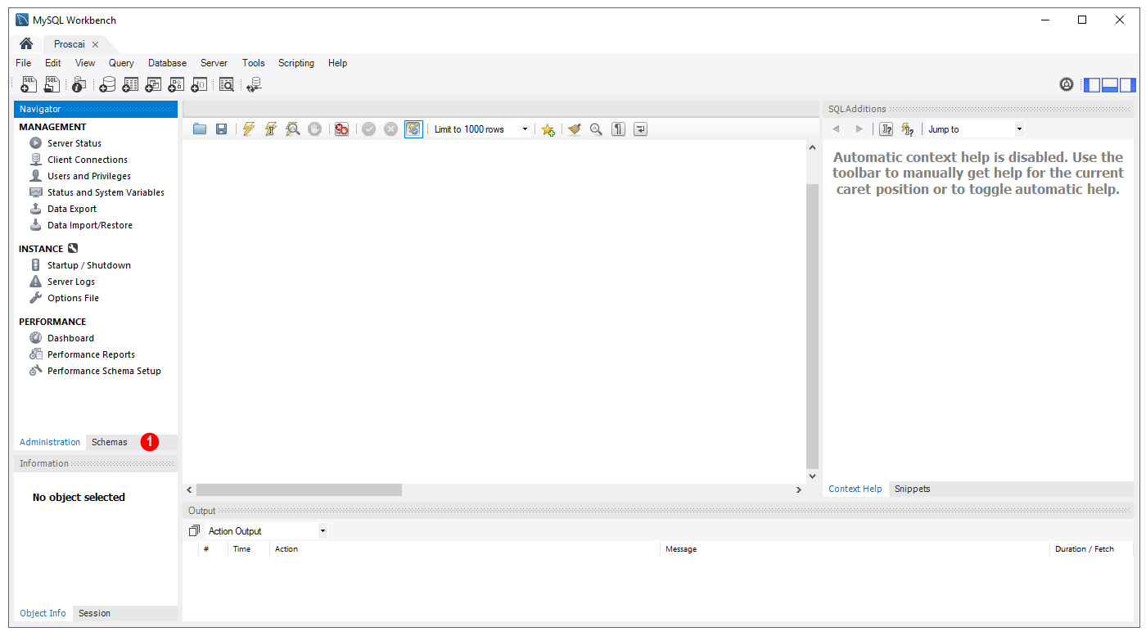
Task: Open the View menu
Action: click(85, 63)
